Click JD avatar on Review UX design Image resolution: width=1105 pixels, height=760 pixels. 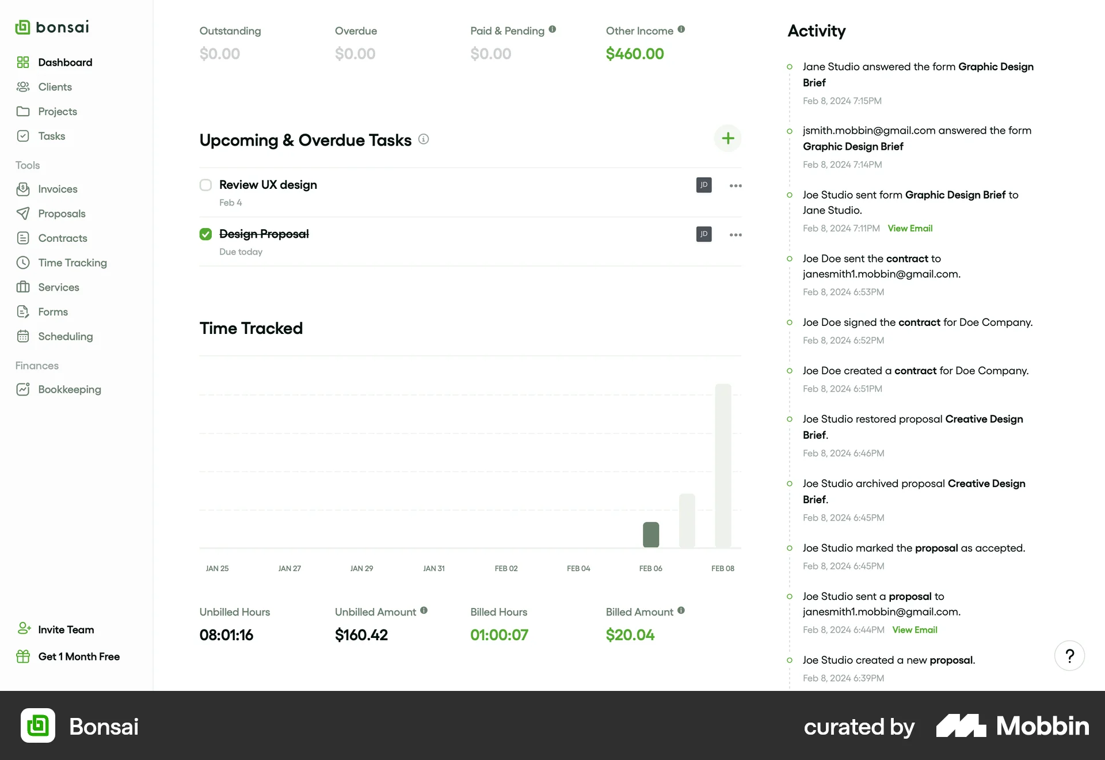tap(703, 185)
